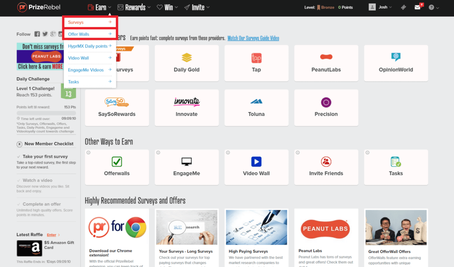The image size is (454, 267).
Task: Click the PrizeRebel logo icon
Action: pyautogui.click(x=22, y=7)
